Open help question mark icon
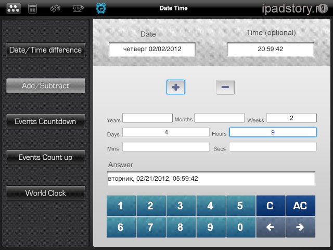Image resolution: width=333 pixels, height=250 pixels. point(323,8)
